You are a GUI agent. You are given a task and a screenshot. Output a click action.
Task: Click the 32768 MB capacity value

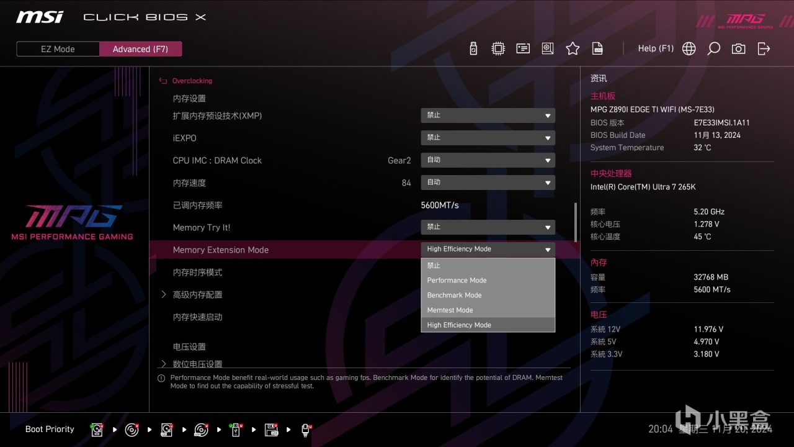[x=711, y=277]
